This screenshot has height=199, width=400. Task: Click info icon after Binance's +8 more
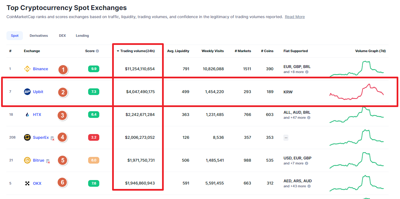pos(307,72)
